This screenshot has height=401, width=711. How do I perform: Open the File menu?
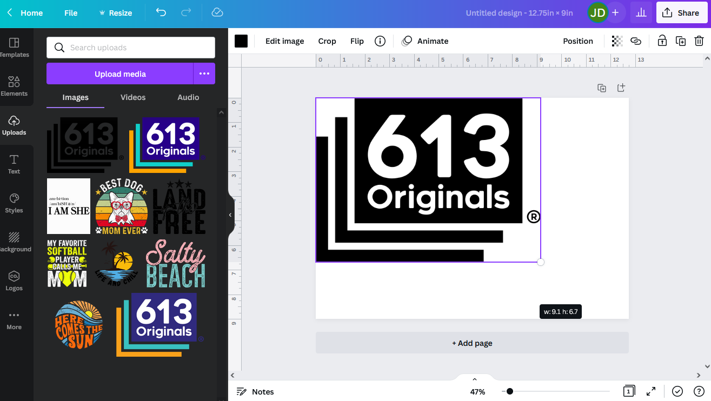tap(70, 12)
